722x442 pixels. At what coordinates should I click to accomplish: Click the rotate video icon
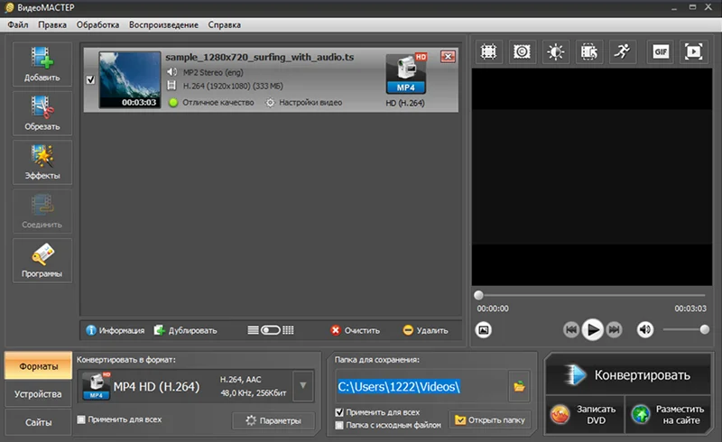pyautogui.click(x=589, y=51)
